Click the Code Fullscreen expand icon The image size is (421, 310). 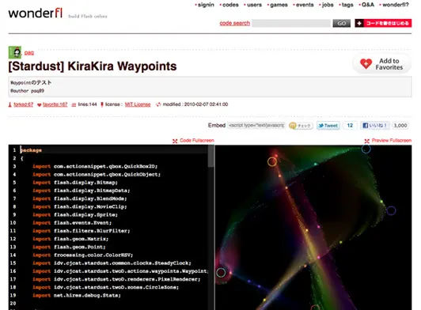(x=175, y=141)
